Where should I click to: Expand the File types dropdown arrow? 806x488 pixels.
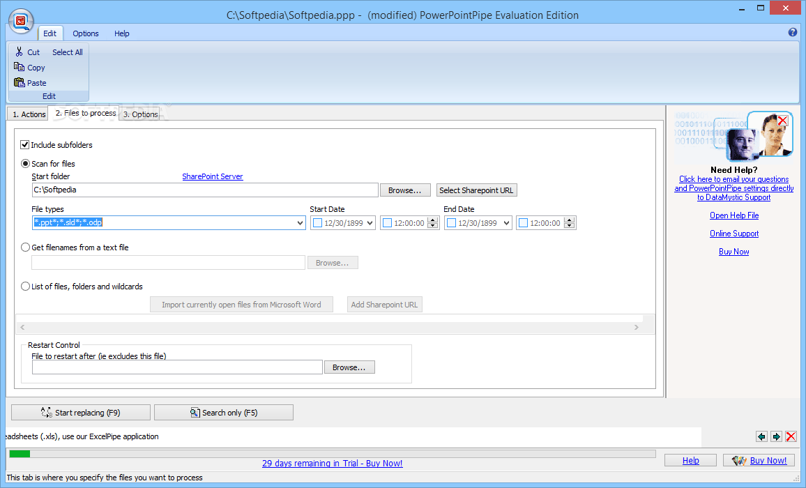coord(301,222)
